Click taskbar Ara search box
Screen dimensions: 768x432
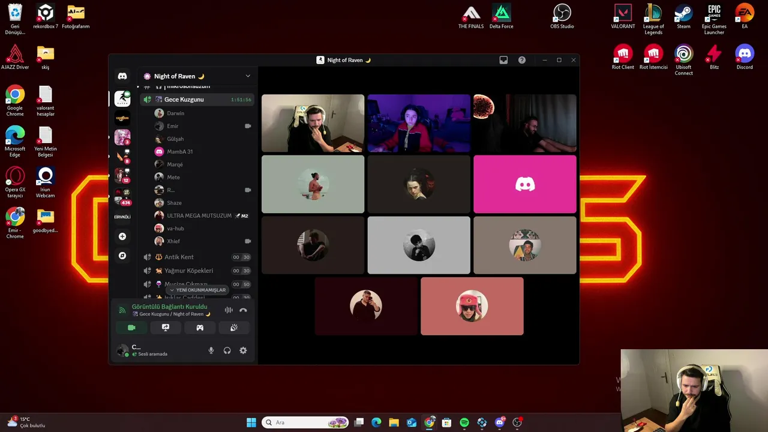click(x=305, y=422)
